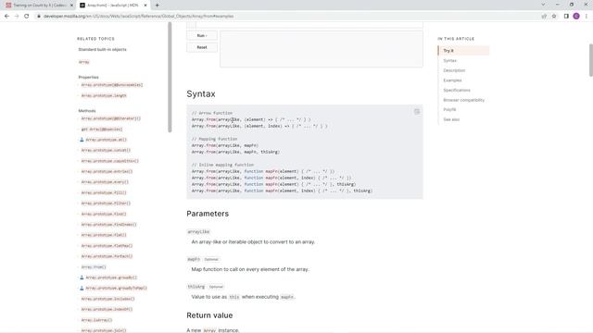This screenshot has height=333, width=593.
Task: Jump to Specifications in article outline
Action: (x=457, y=90)
